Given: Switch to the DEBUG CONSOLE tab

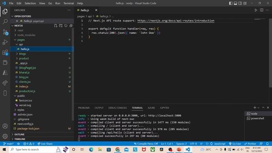Looking at the screenshot, I should tap(117, 108).
